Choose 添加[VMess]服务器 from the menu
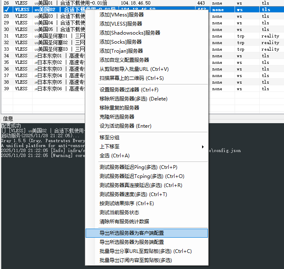 [x=121, y=14]
